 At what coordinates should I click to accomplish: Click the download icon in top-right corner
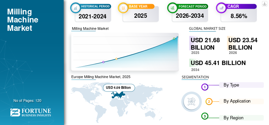264,4
